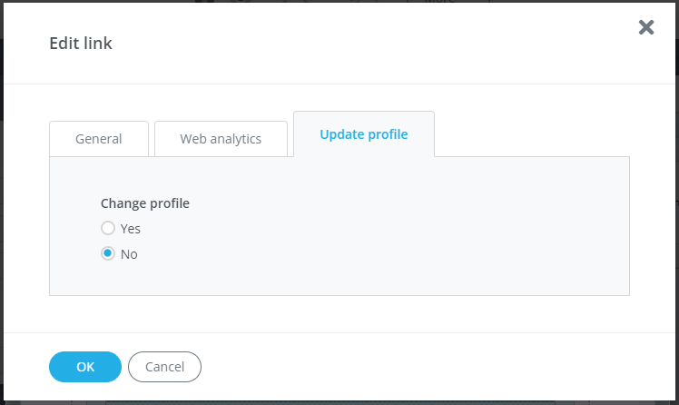Image resolution: width=679 pixels, height=405 pixels.
Task: Close the Edit link dialog with X
Action: click(646, 27)
